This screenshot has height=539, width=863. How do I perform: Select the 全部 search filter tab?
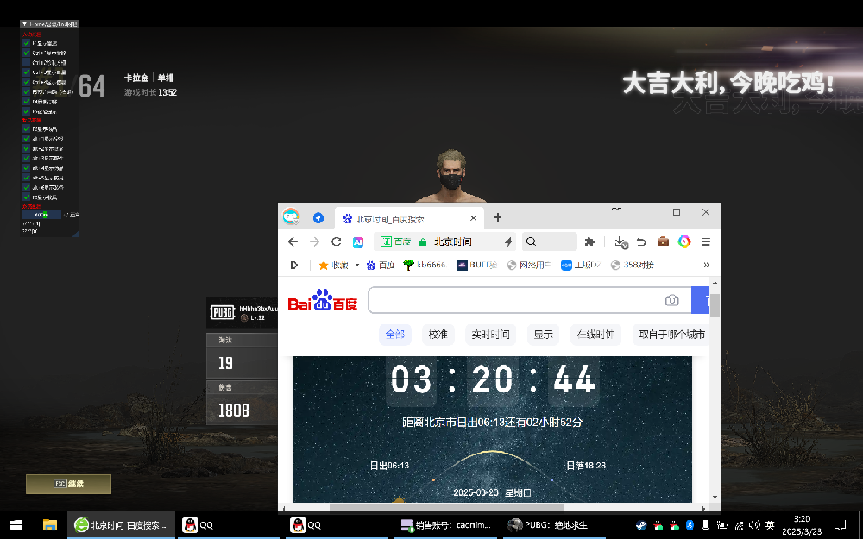pos(395,335)
